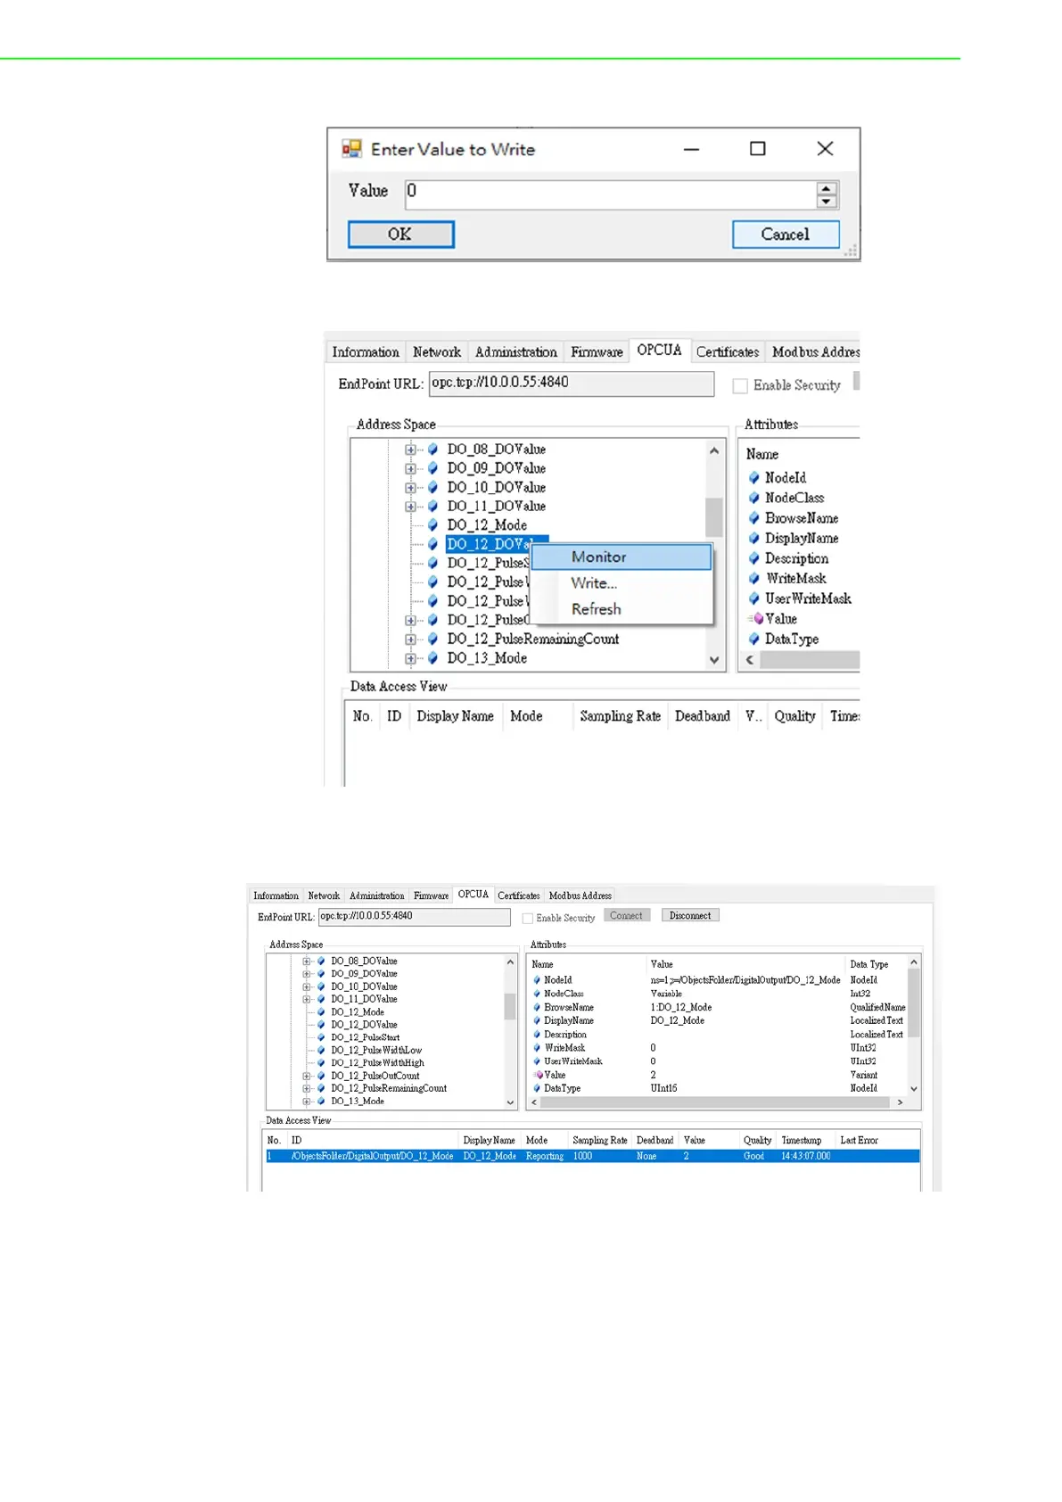This screenshot has width=1062, height=1502.
Task: Click the DO_12_PulseWidthHigh node icon in bottom screenshot
Action: click(x=321, y=1063)
